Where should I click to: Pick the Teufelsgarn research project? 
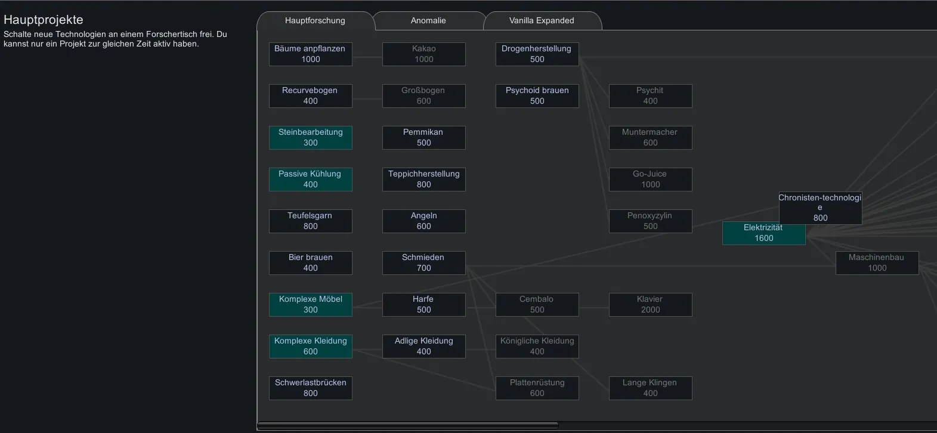pyautogui.click(x=310, y=221)
